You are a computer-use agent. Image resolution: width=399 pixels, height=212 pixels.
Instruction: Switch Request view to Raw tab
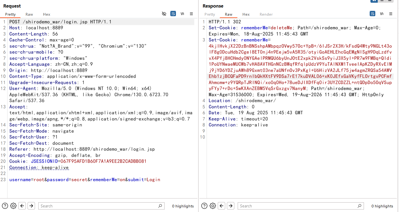29,14
